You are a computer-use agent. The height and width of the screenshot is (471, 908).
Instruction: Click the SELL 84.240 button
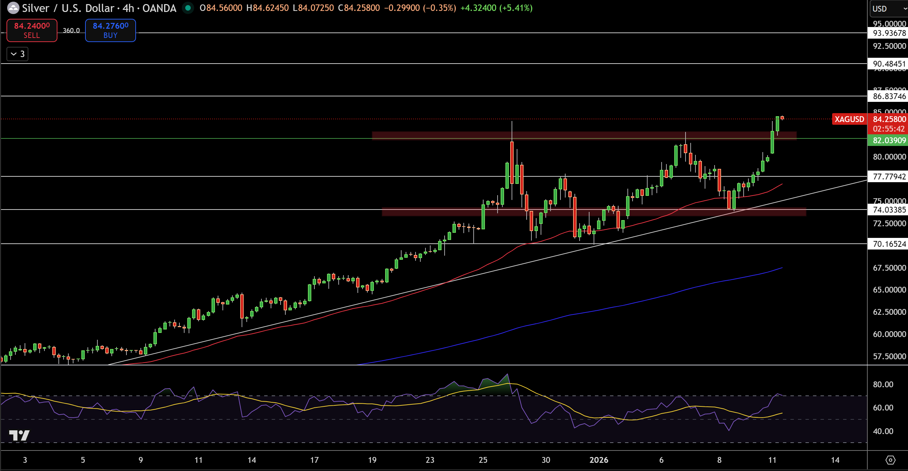click(x=32, y=30)
